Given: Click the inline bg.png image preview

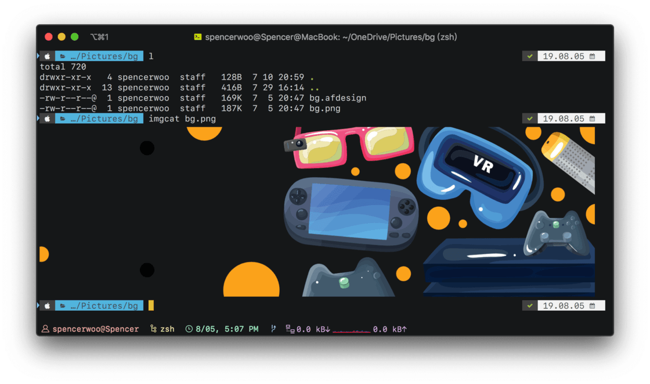Looking at the screenshot, I should 317,211.
